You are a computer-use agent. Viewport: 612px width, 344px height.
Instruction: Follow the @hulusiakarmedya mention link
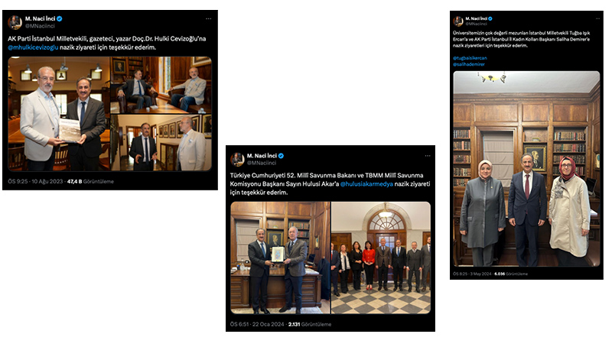[x=366, y=183]
